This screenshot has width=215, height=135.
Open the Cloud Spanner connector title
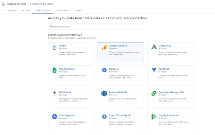pos(67,115)
